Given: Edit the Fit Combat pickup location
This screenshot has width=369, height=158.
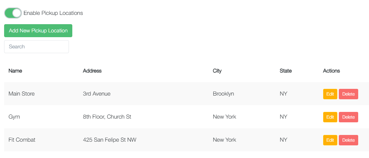Looking at the screenshot, I should pos(330,140).
